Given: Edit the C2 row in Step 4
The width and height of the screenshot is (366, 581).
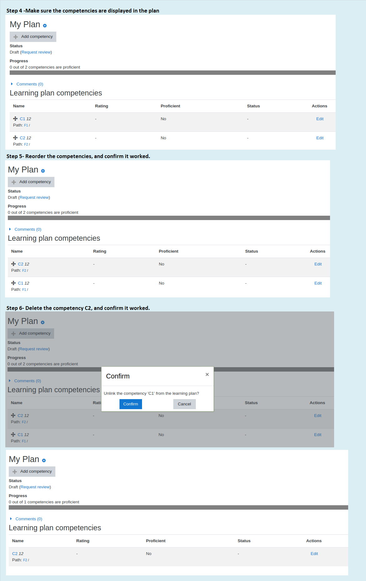Looking at the screenshot, I should pos(320,138).
